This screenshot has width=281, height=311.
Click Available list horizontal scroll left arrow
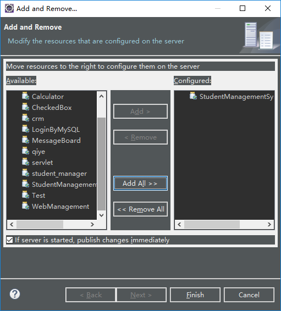[x=12, y=225]
